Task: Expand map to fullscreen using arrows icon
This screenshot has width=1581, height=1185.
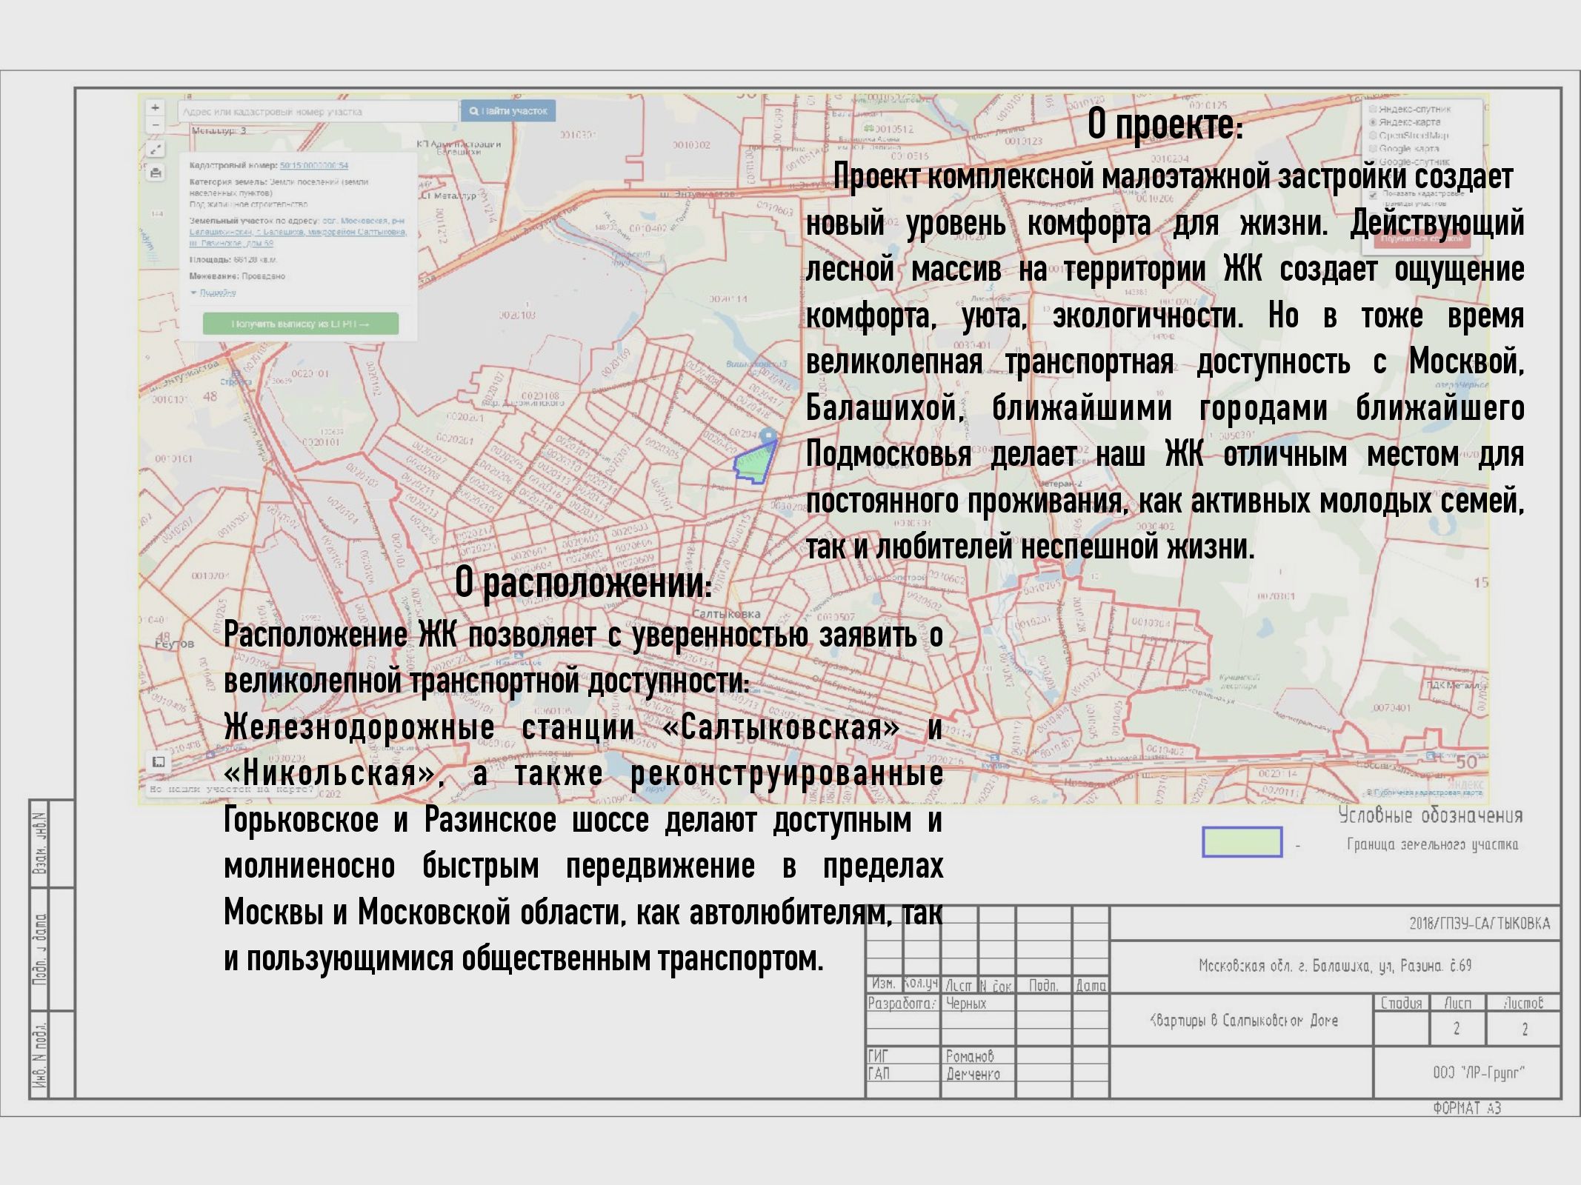Action: click(155, 150)
